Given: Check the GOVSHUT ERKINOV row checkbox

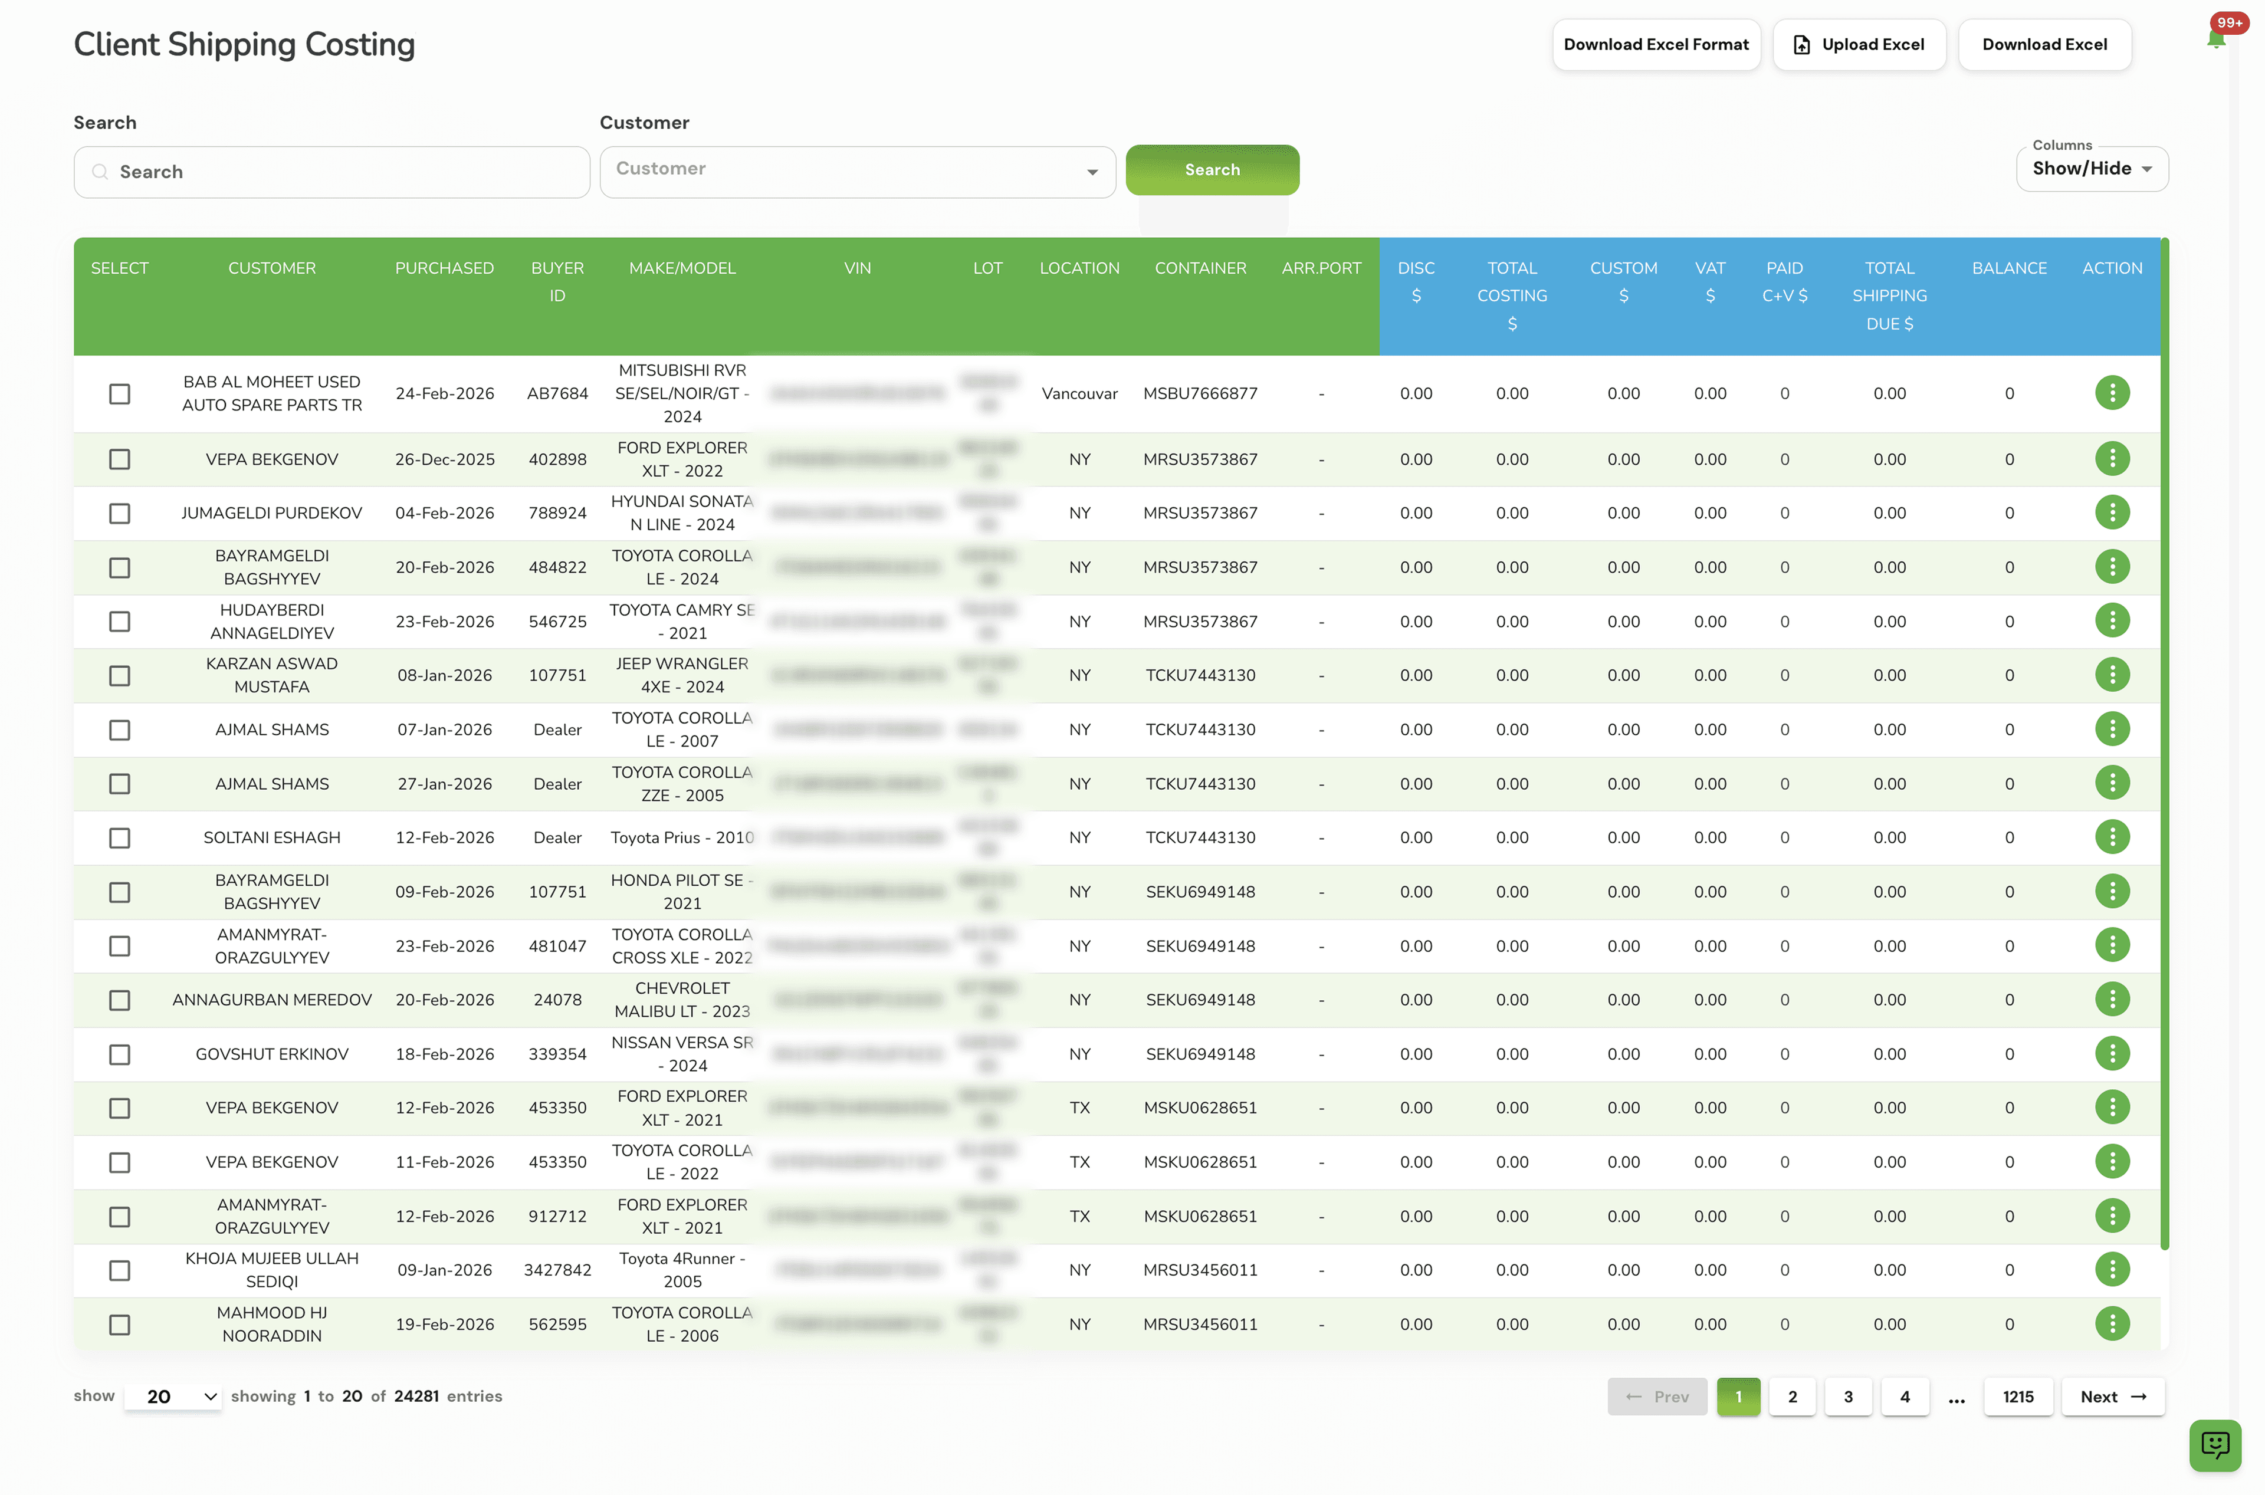Looking at the screenshot, I should tap(119, 1054).
